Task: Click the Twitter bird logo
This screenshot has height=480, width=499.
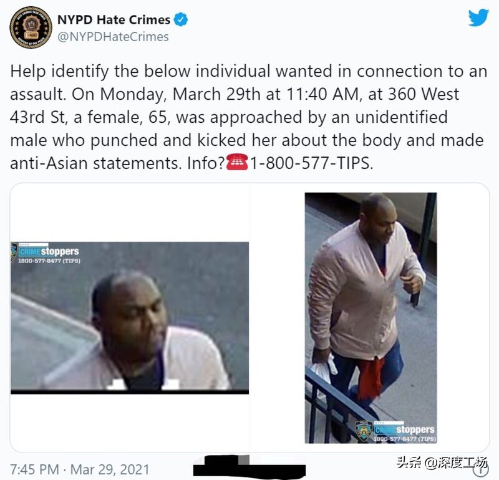Action: coord(478,18)
